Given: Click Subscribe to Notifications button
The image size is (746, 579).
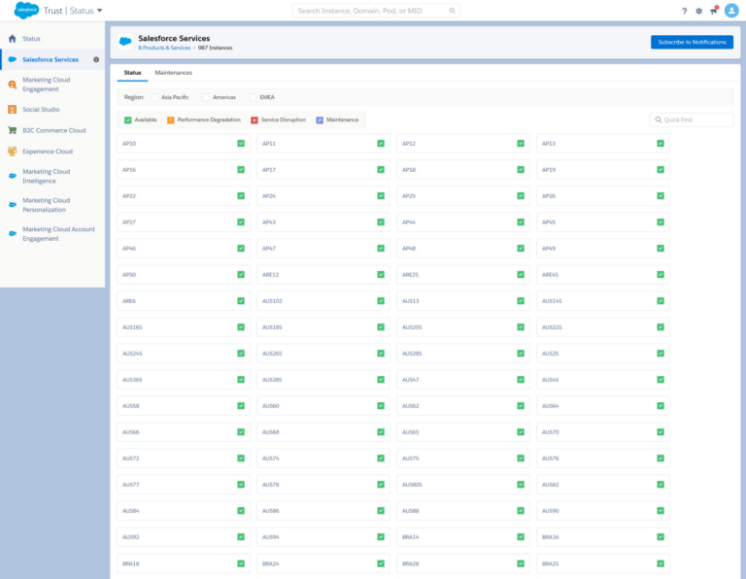Looking at the screenshot, I should coord(692,43).
